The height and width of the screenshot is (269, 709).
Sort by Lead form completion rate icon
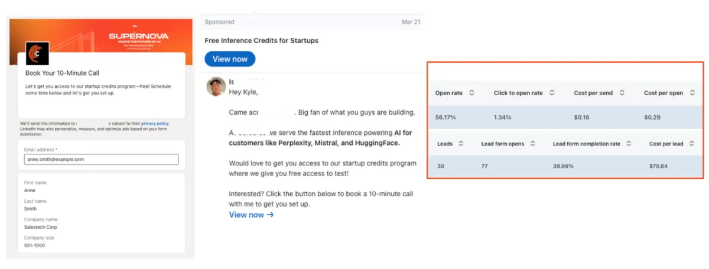[x=629, y=144]
